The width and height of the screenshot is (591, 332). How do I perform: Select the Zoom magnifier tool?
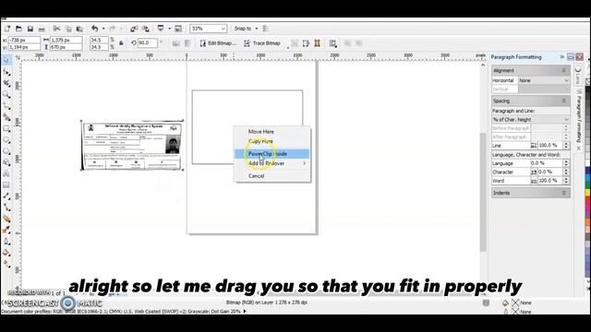click(6, 94)
